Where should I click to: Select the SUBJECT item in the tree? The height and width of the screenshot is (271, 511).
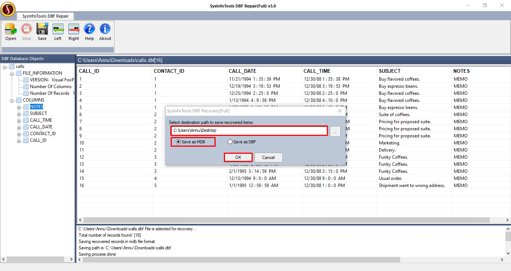click(38, 113)
